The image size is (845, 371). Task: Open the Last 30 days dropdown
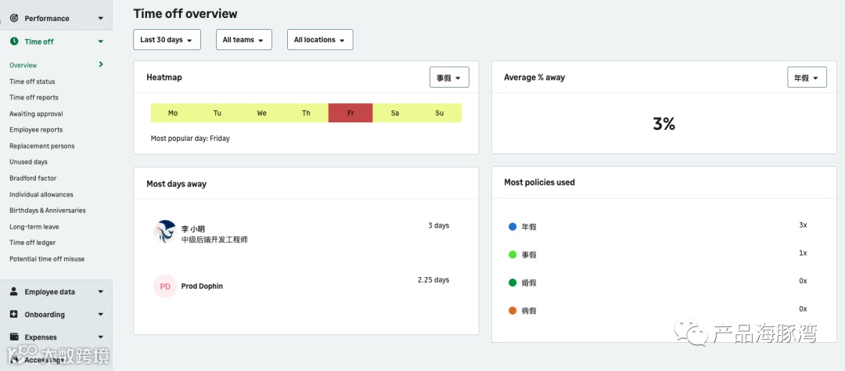167,40
